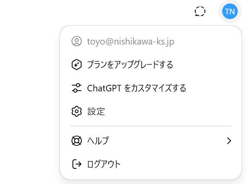Click the ログアウト label text
The height and width of the screenshot is (184, 246).
104,164
